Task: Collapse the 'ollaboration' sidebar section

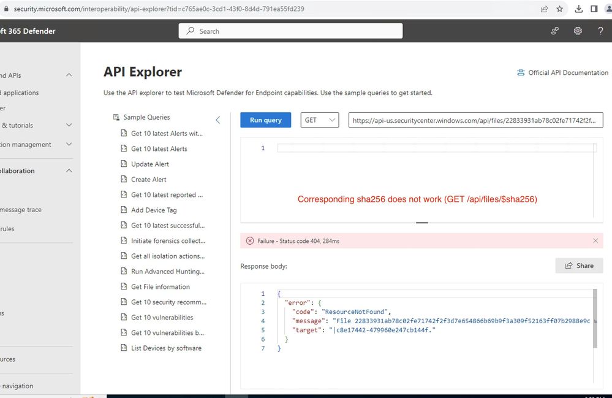Action: click(x=69, y=170)
